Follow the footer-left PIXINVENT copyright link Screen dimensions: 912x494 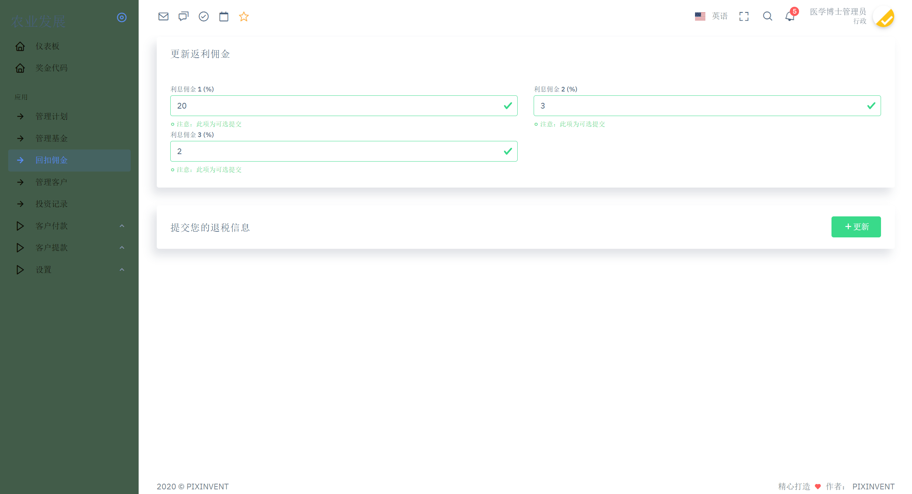pos(208,487)
